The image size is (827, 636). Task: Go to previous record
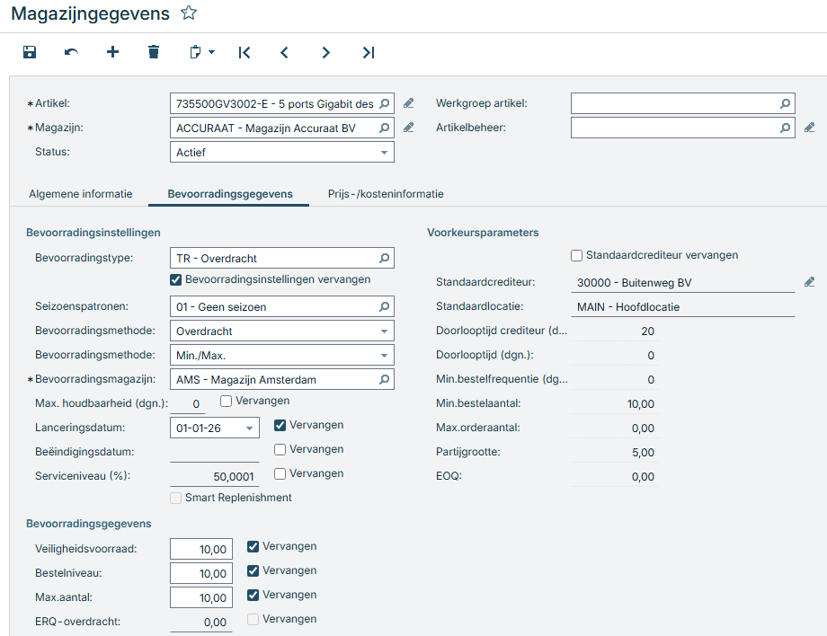point(284,52)
